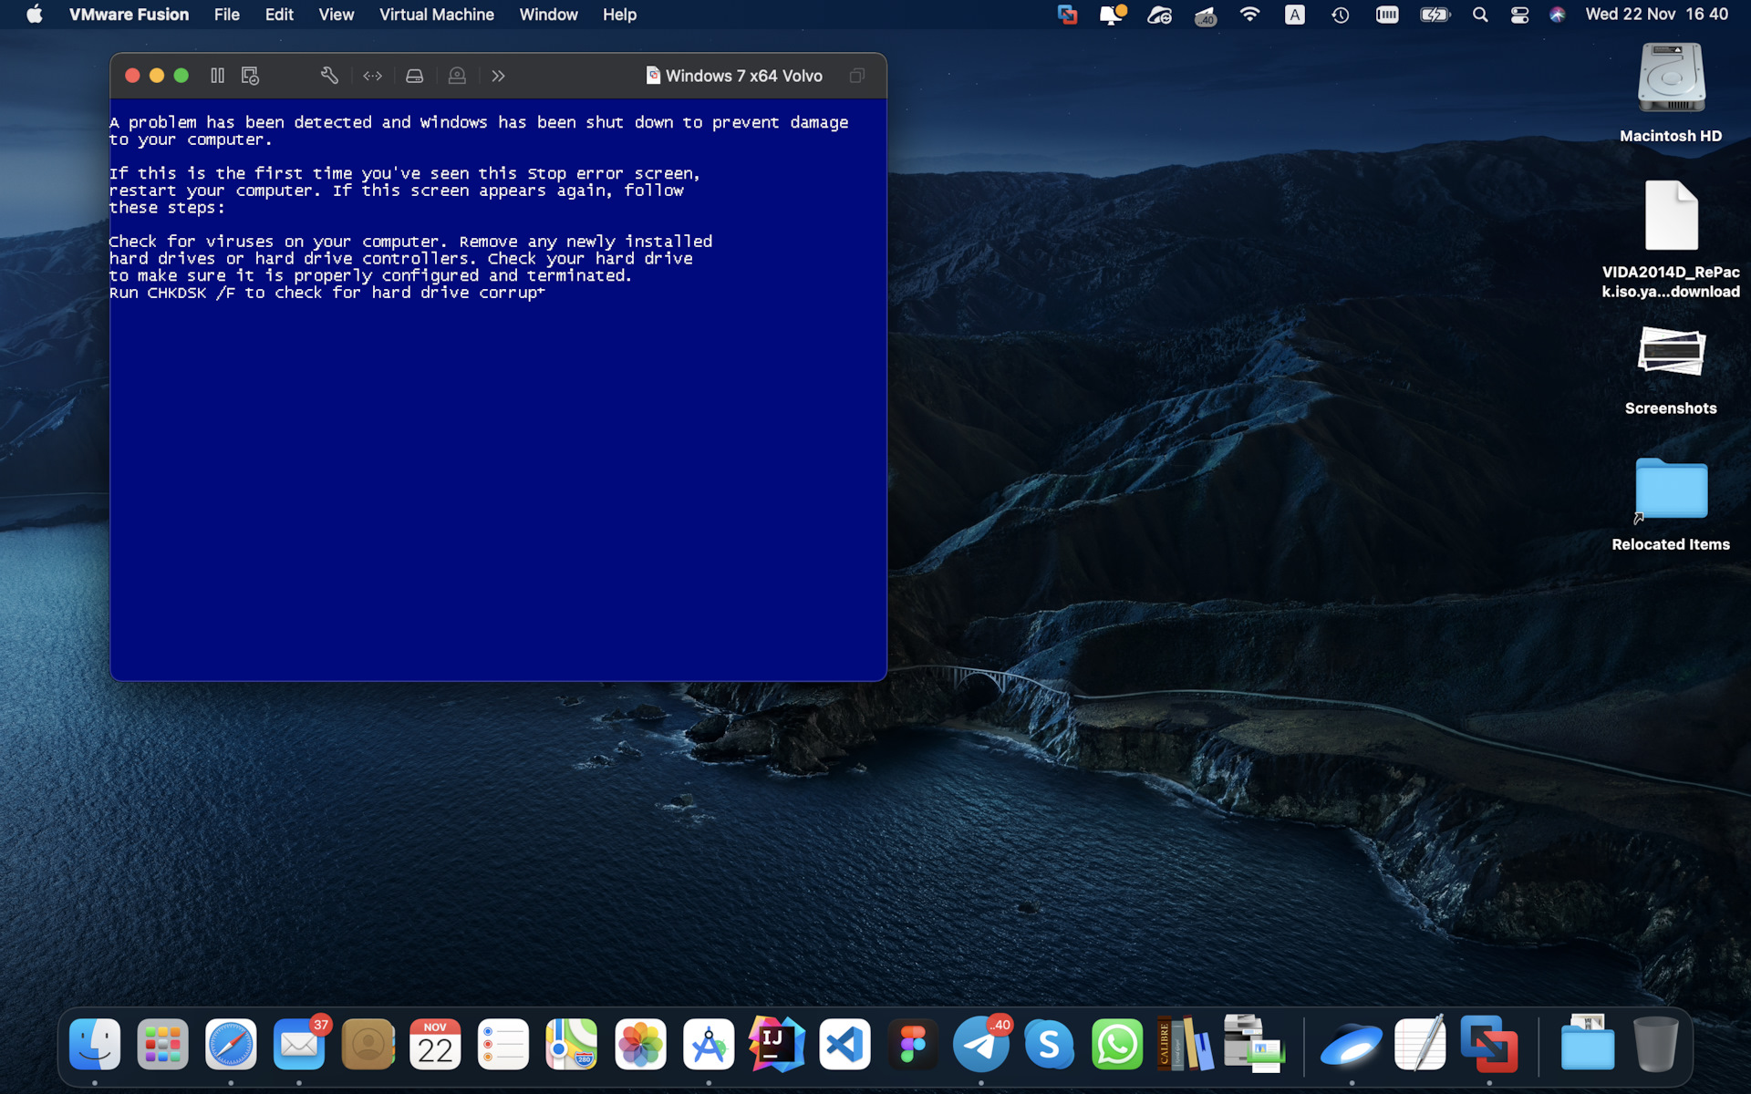This screenshot has width=1751, height=1094.
Task: Open the VM snapshots manager icon
Action: pyautogui.click(x=250, y=76)
